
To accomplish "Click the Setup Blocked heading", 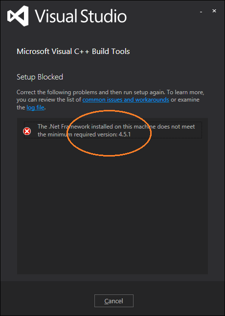I will coord(40,77).
